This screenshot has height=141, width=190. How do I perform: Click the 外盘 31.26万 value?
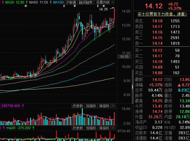pos(155,117)
